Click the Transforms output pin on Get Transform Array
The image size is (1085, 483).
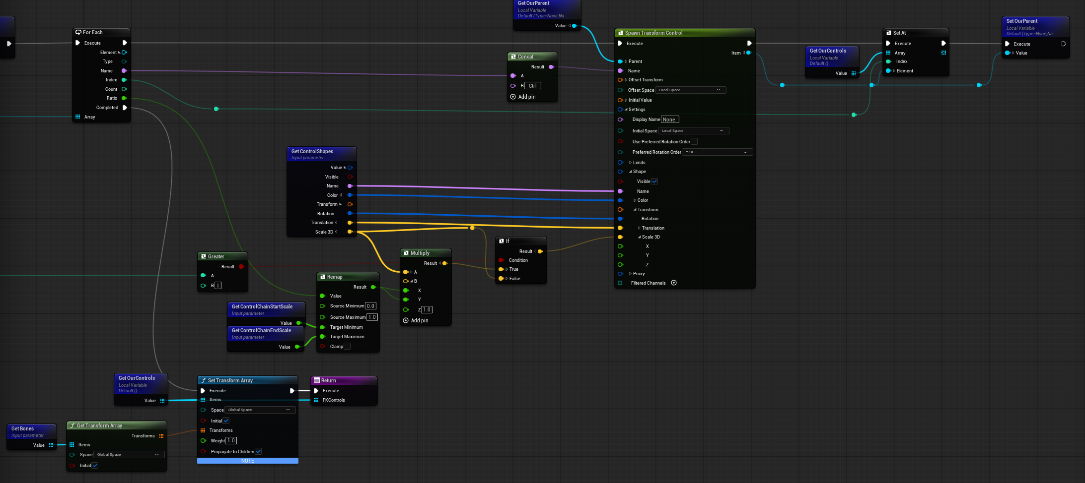coord(161,436)
